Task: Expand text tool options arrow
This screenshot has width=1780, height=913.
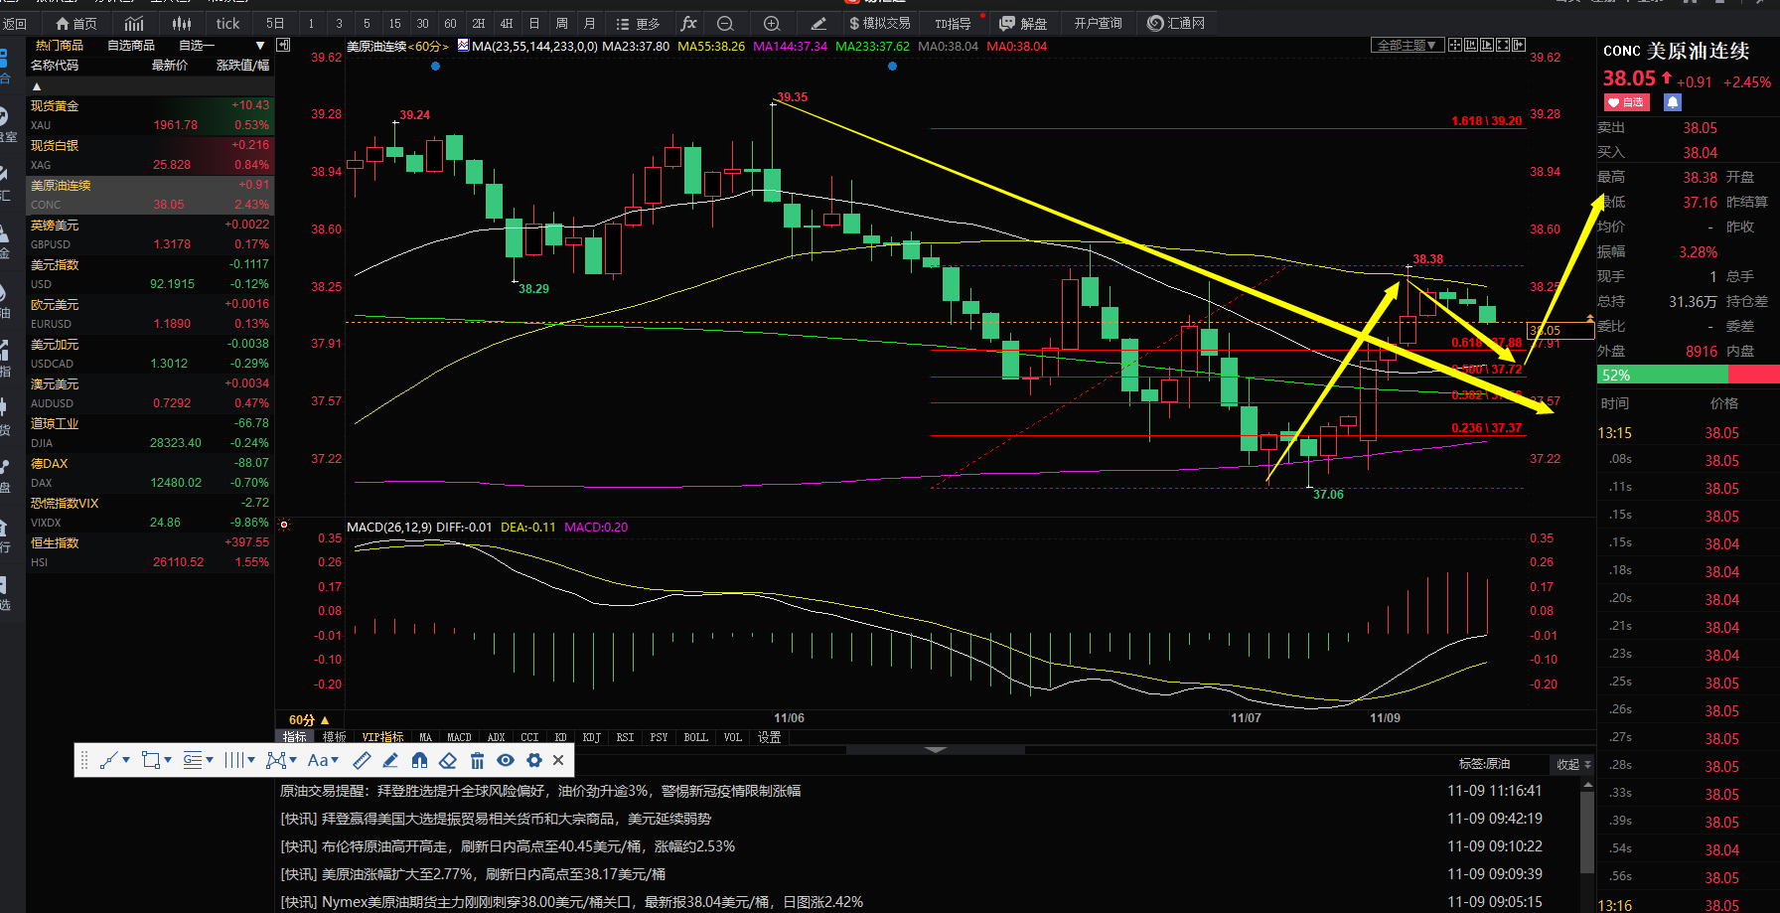Action: point(335,760)
